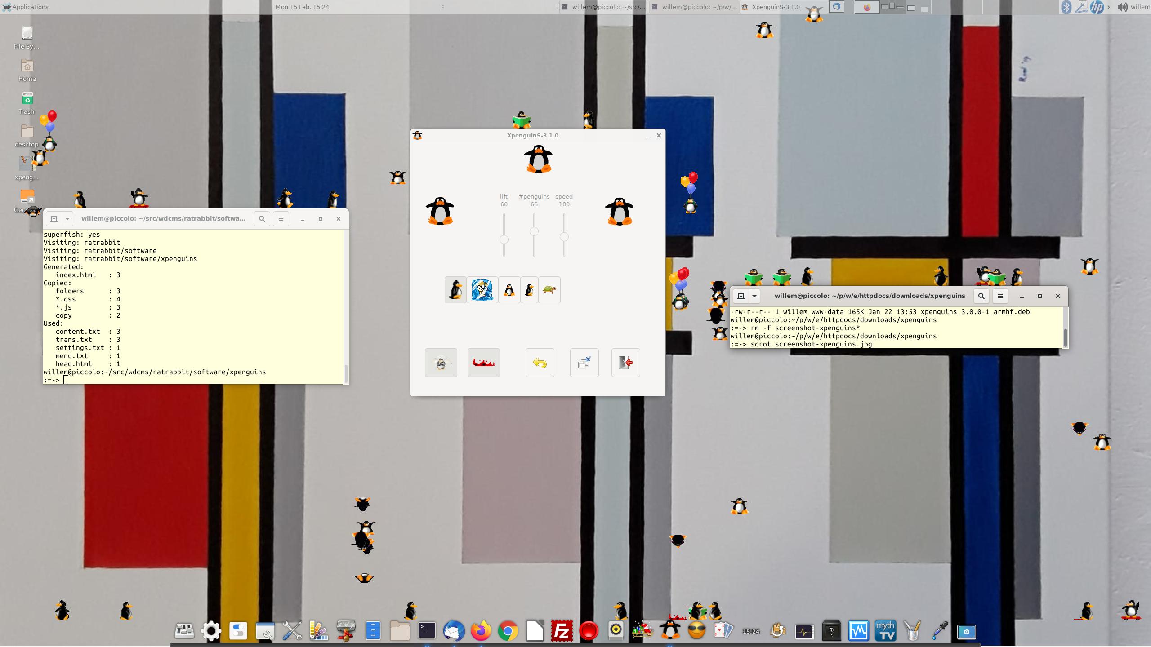1151x647 pixels.
Task: Open the Trash desktop icon
Action: [x=27, y=103]
